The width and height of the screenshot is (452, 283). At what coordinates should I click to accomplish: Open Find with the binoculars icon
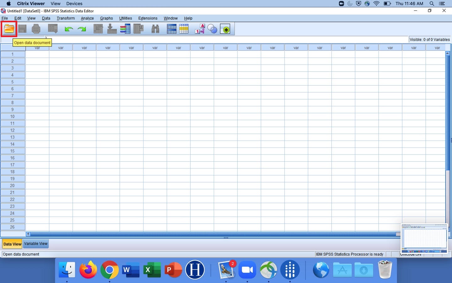point(155,29)
